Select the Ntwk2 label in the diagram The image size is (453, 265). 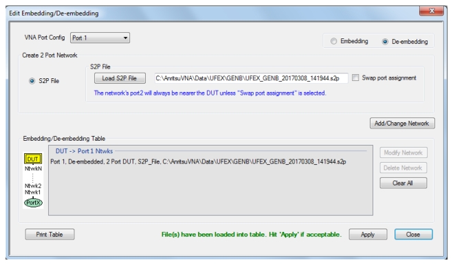tap(33, 186)
